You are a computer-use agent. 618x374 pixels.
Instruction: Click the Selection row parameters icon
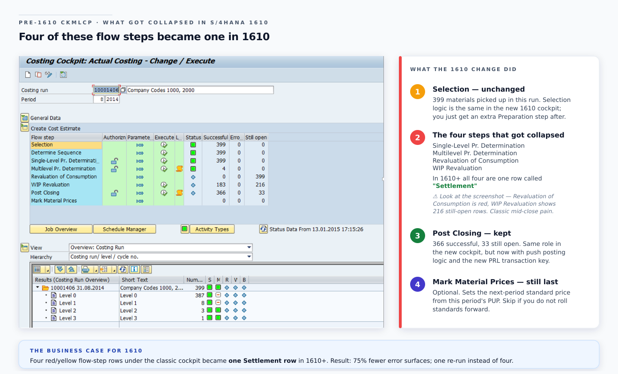[x=140, y=145]
